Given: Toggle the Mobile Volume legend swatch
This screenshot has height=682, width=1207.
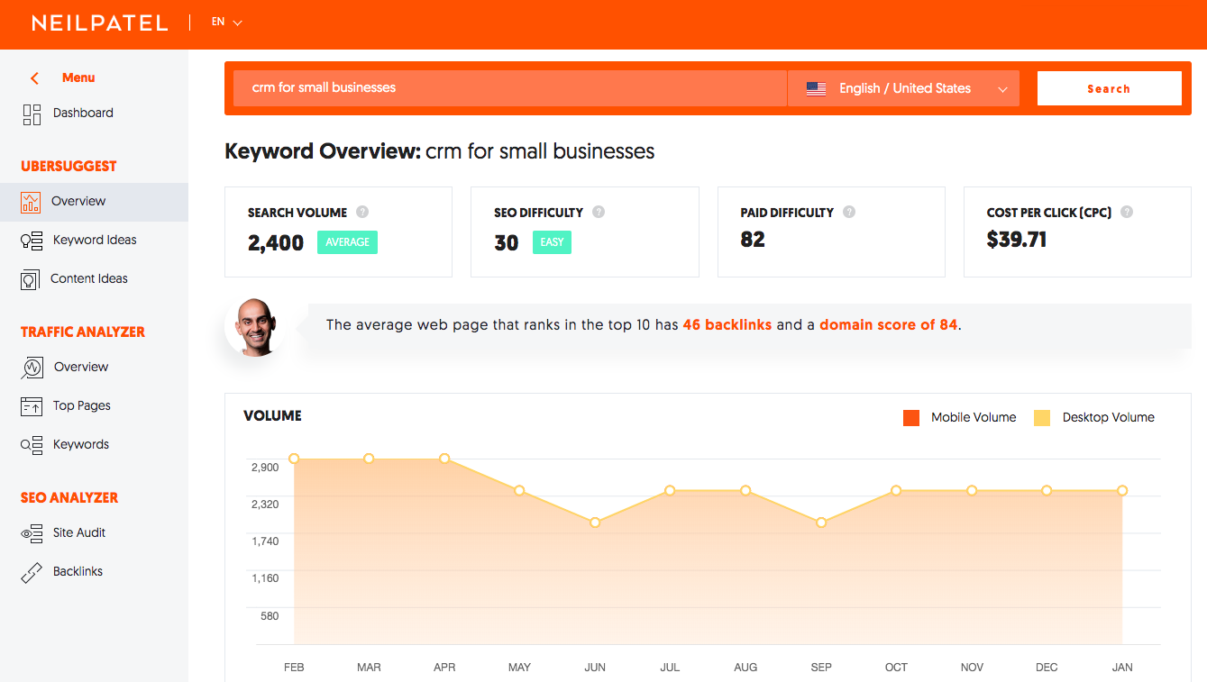Looking at the screenshot, I should pos(911,418).
